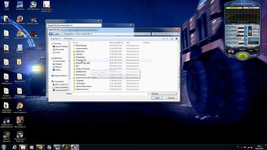Select the Program Files folder

pos(80,60)
